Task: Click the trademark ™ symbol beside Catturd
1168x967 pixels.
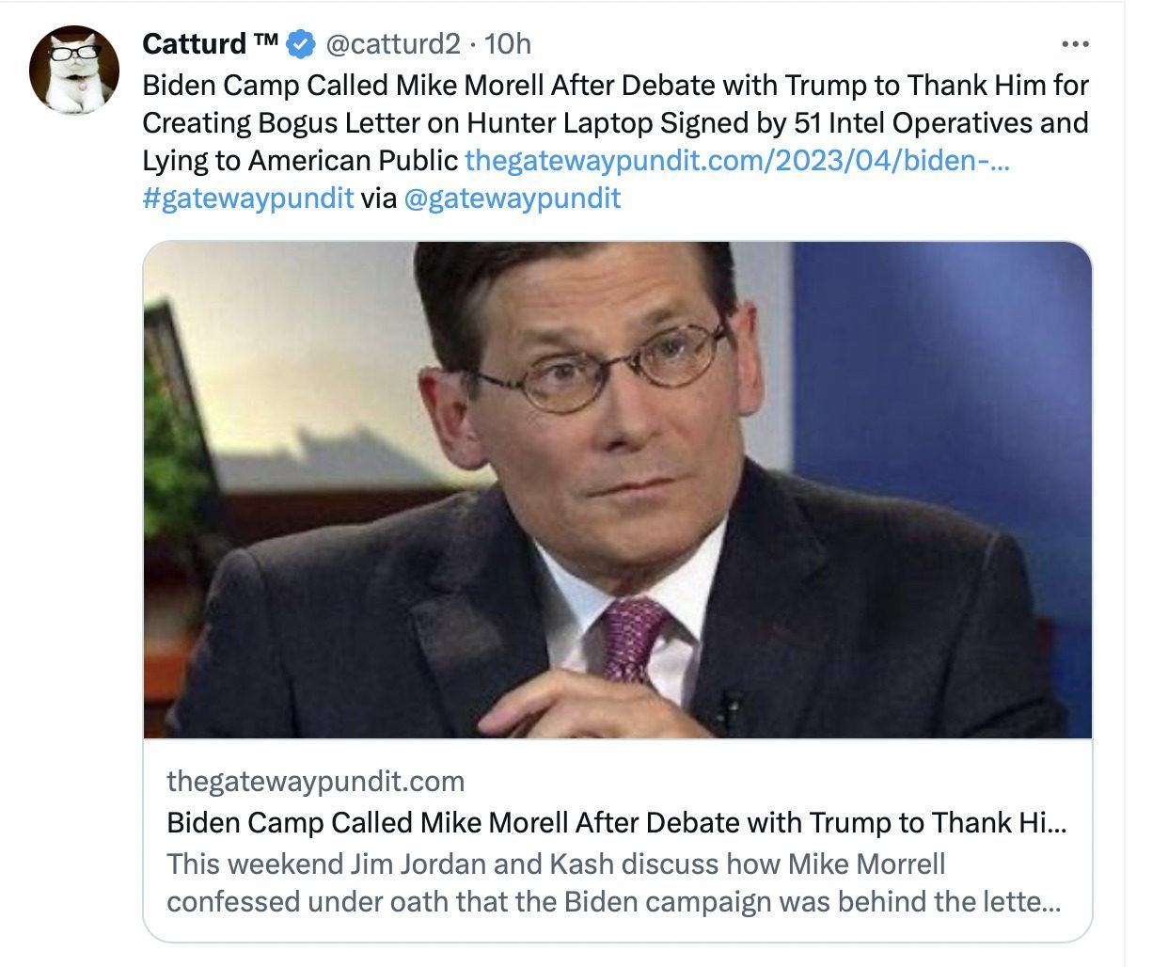Action: point(266,42)
